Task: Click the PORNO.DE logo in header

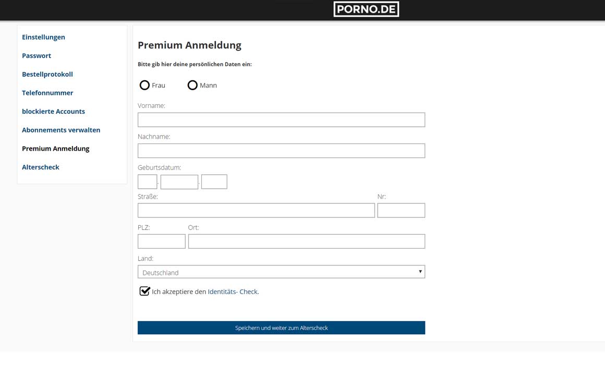Action: [x=366, y=9]
